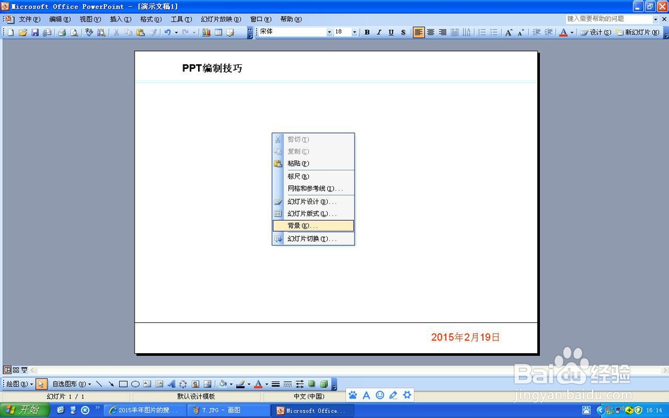The width and height of the screenshot is (669, 418).
Task: Increase font size
Action: [x=508, y=32]
